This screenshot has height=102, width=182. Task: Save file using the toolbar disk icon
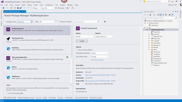tap(18, 8)
